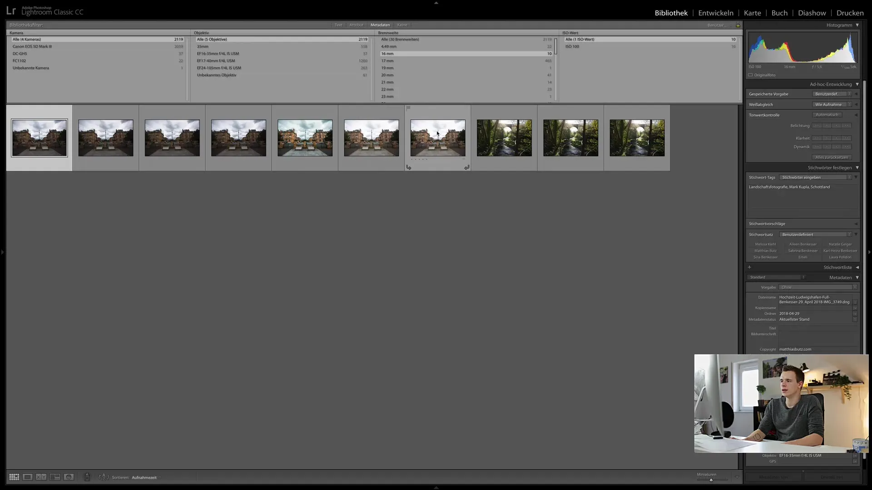Switch to Grid view icon
Image resolution: width=872 pixels, height=490 pixels.
14,477
